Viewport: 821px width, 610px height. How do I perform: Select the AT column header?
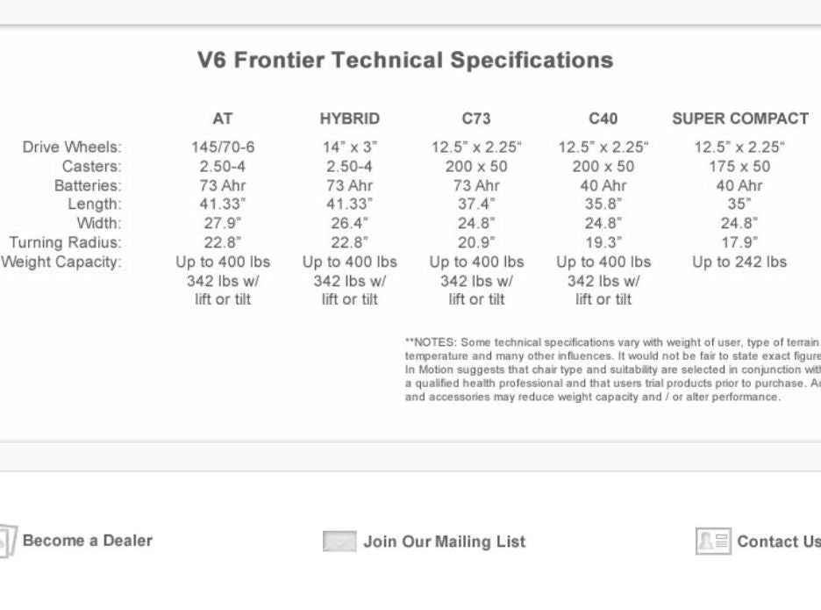223,118
